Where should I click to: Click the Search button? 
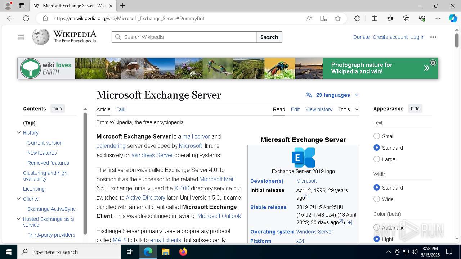pos(269,37)
